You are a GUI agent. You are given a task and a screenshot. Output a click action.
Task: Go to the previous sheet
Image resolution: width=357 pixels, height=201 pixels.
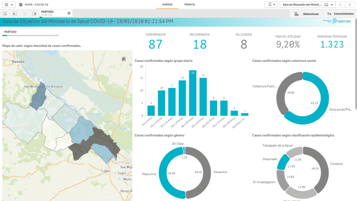click(340, 4)
